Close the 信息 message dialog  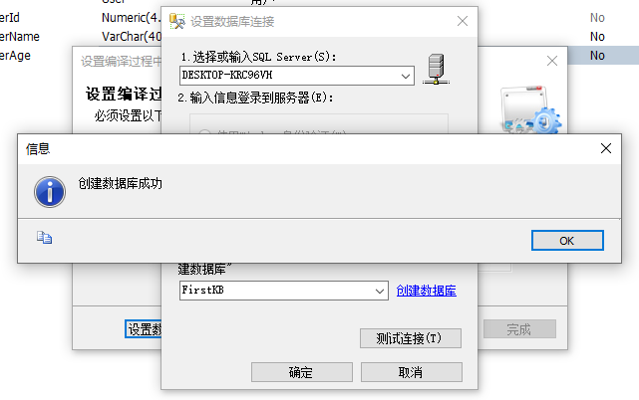(605, 148)
